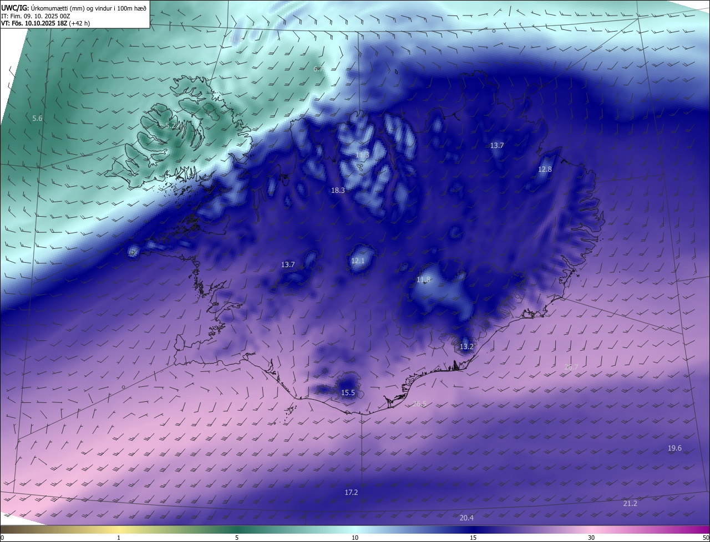The height and width of the screenshot is (542, 710).
Task: Click the 12.1 value label on the map
Action: (x=358, y=260)
